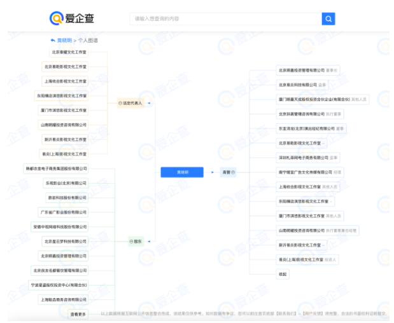The image size is (394, 323).
Task: Open 上海攸合影视文化工作室 其他人员 node
Action: coord(308,187)
